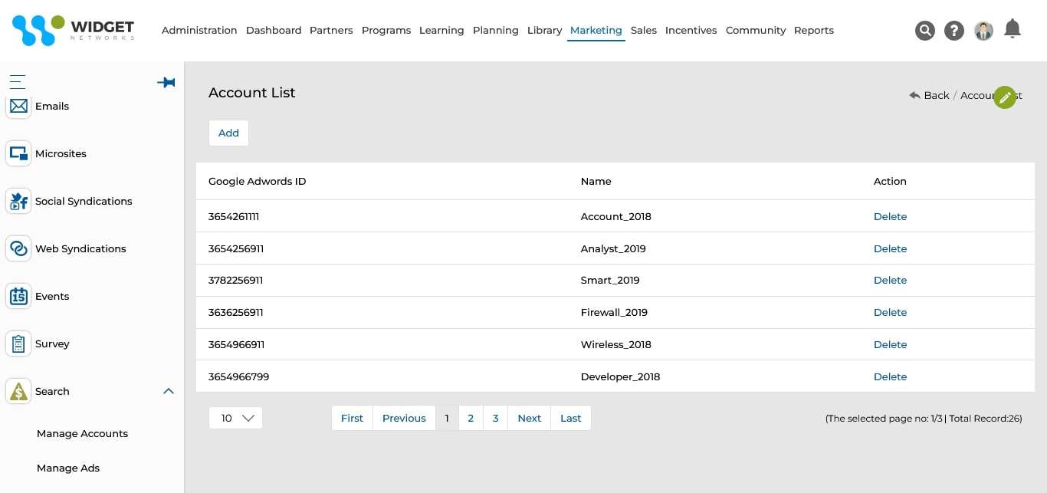
Task: Click the help question mark icon
Action: pos(953,31)
